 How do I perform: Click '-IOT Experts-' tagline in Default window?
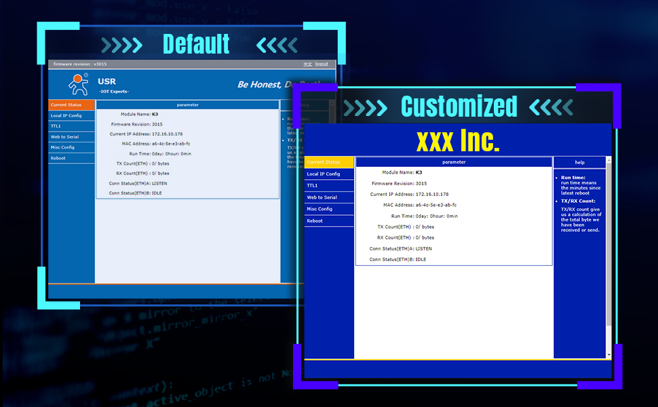(x=114, y=92)
